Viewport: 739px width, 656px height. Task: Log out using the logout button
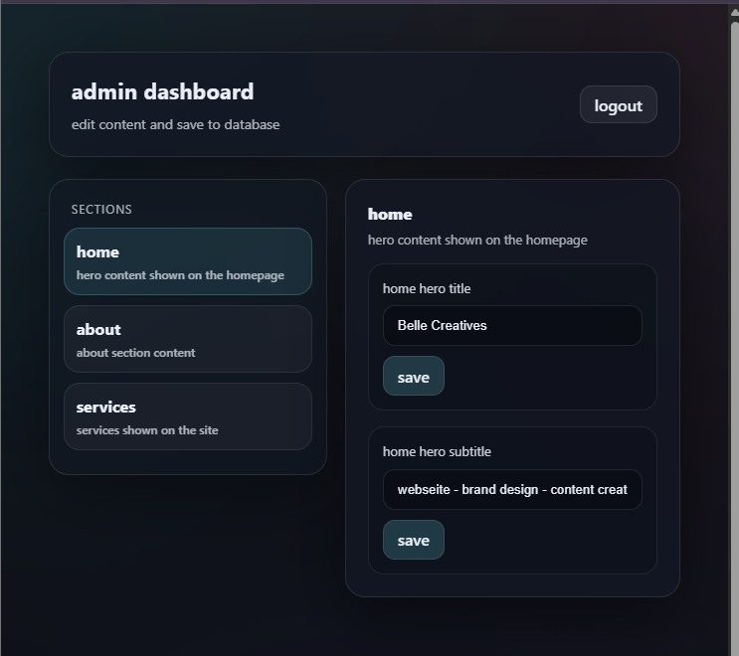pos(618,104)
